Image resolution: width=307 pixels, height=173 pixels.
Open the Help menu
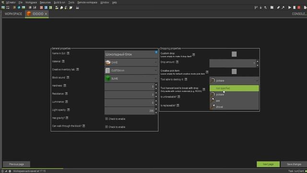click(114, 2)
